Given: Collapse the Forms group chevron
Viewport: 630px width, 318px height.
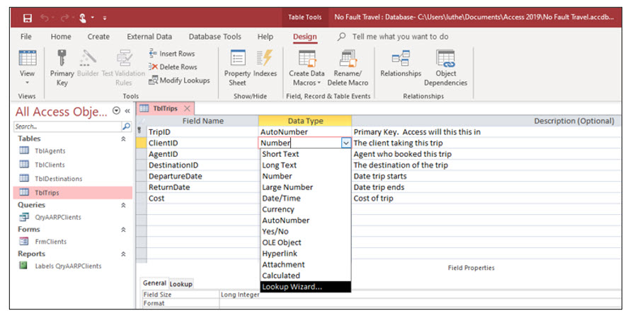Looking at the screenshot, I should 123,230.
